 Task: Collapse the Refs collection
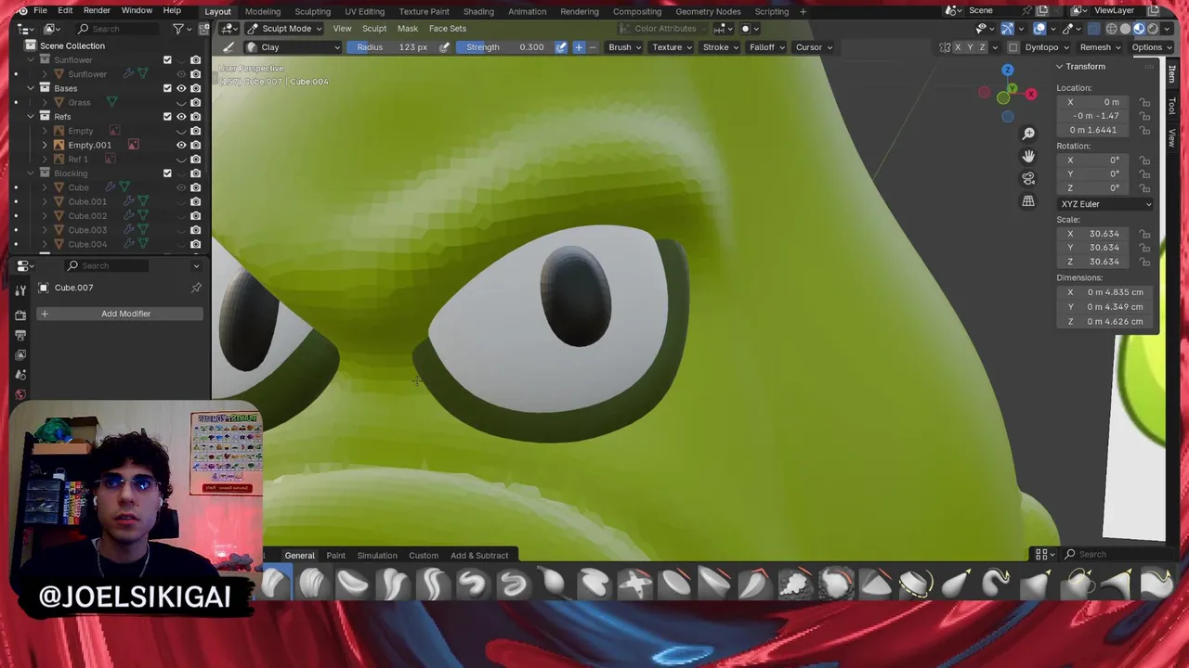point(31,117)
